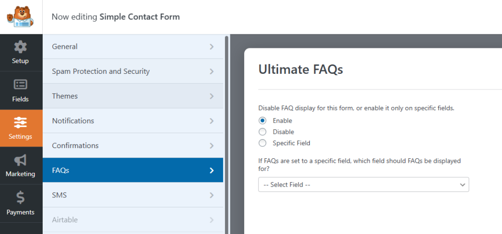
Task: Open Setup via the gear icon
Action: (x=20, y=47)
